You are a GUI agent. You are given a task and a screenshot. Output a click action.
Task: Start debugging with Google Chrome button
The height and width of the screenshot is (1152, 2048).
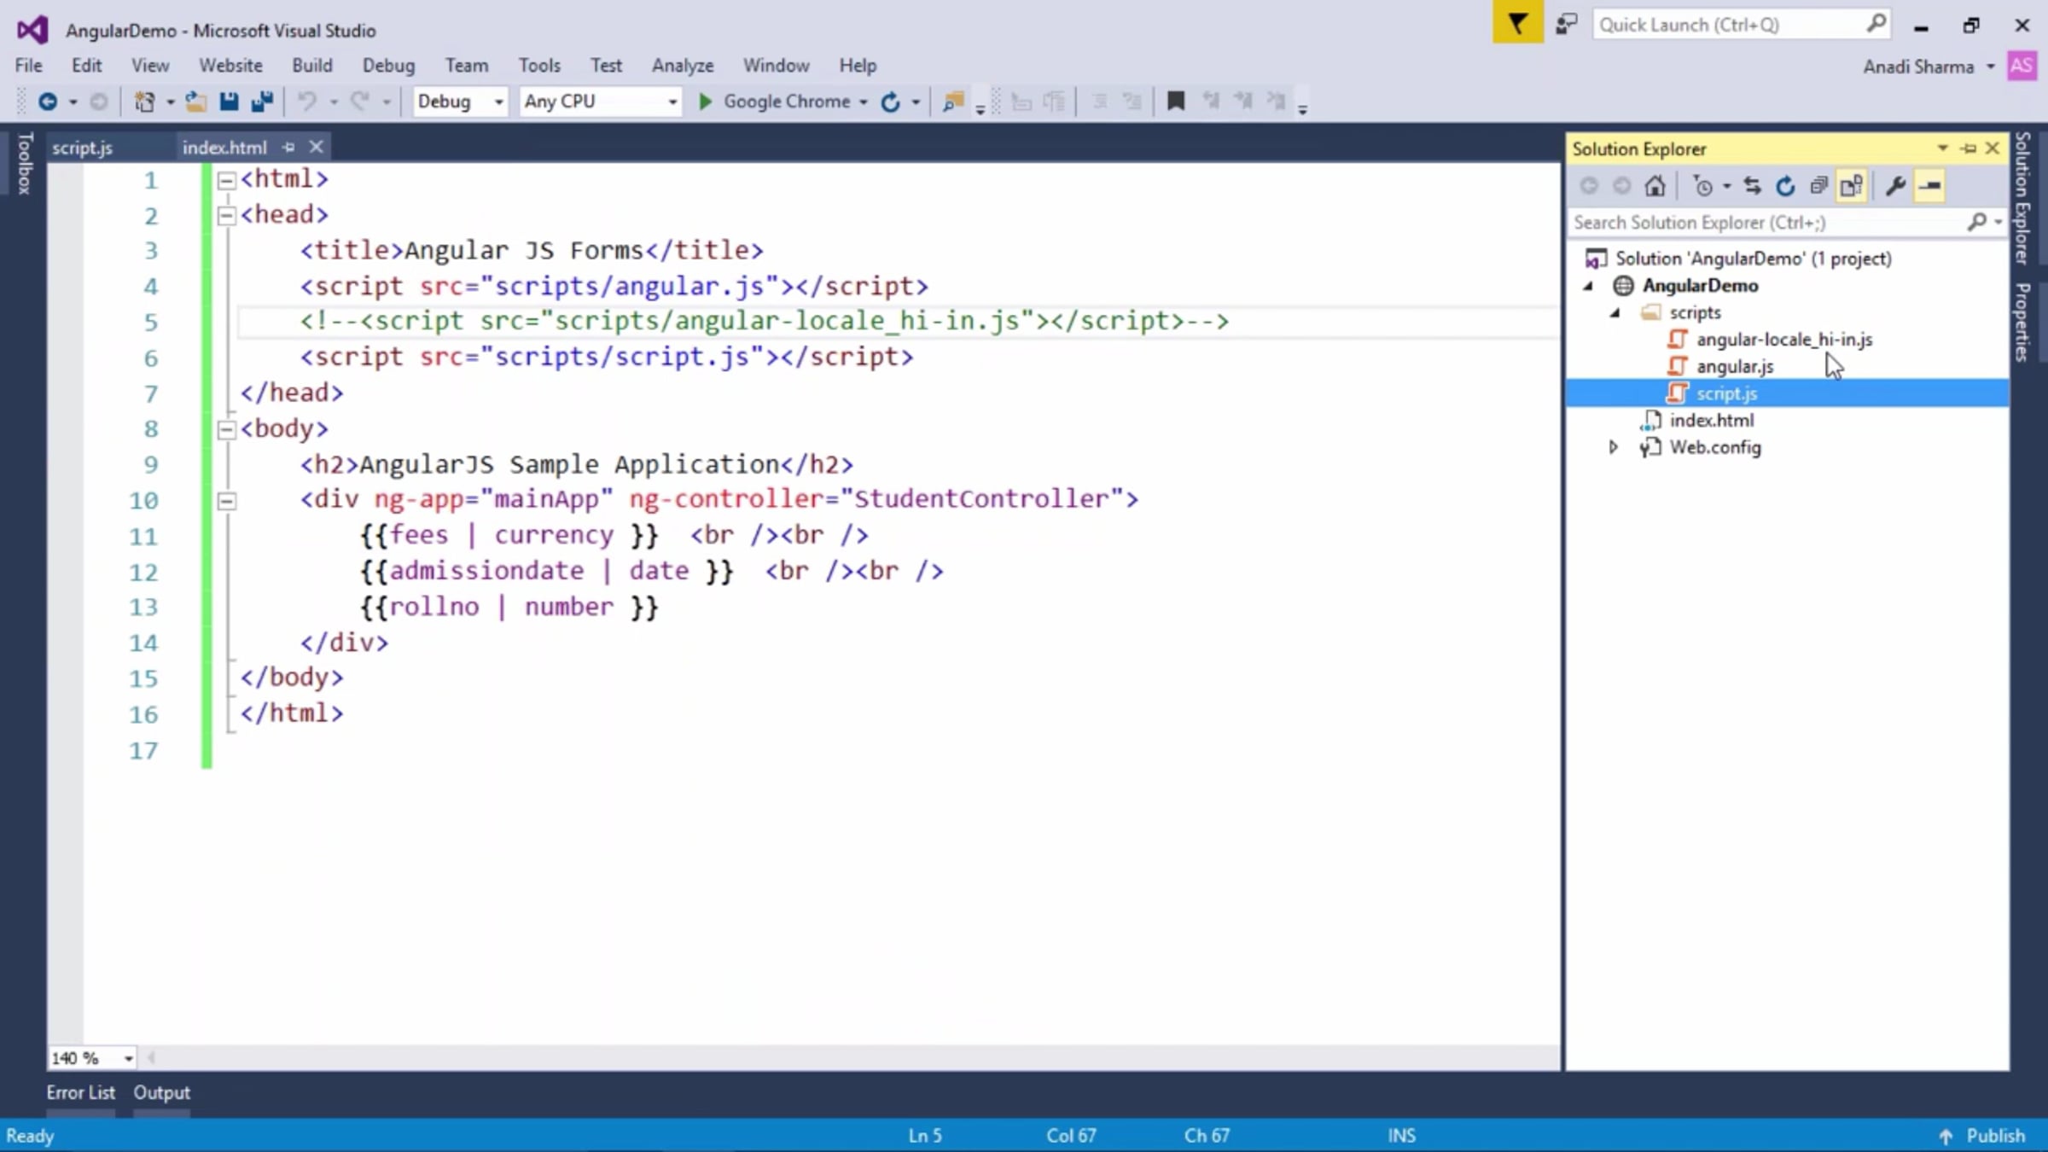(775, 102)
